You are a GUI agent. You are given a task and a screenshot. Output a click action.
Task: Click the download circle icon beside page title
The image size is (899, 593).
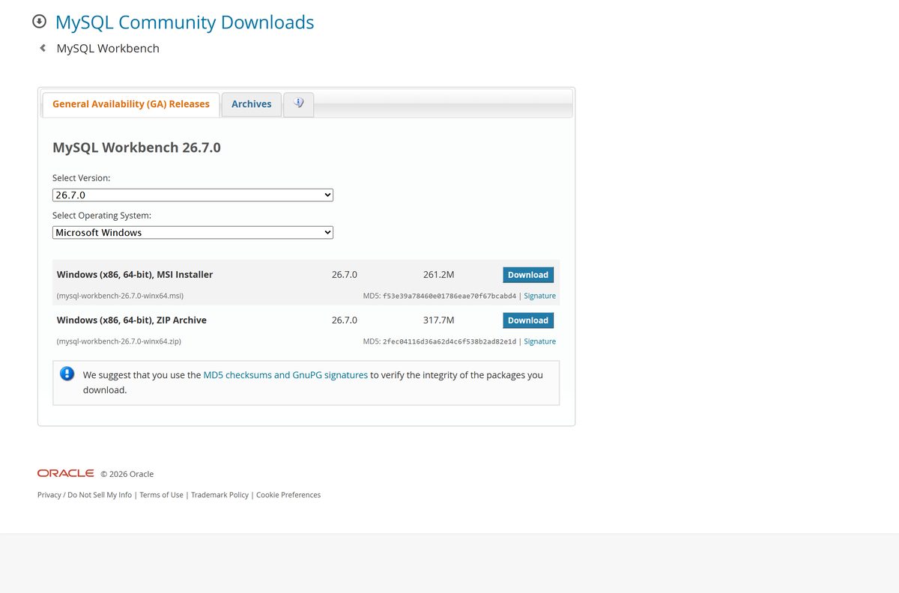[x=40, y=22]
